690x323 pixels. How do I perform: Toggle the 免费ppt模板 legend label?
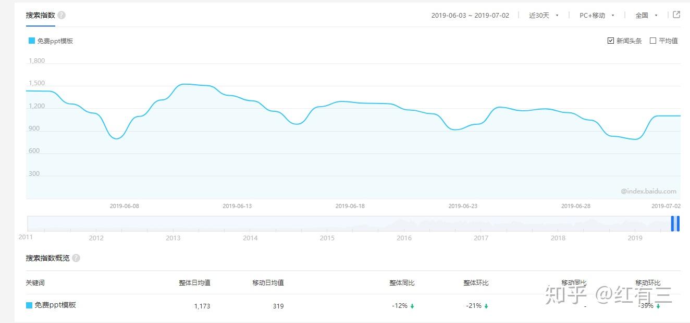(x=55, y=41)
